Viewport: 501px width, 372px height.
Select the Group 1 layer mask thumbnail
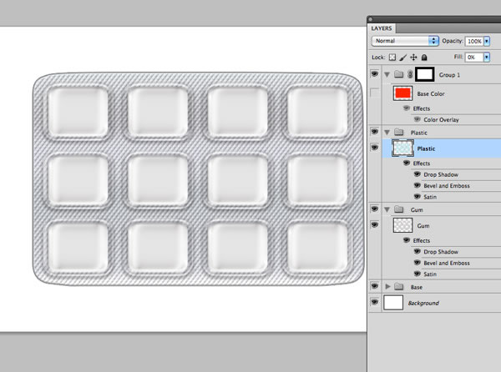pyautogui.click(x=425, y=74)
